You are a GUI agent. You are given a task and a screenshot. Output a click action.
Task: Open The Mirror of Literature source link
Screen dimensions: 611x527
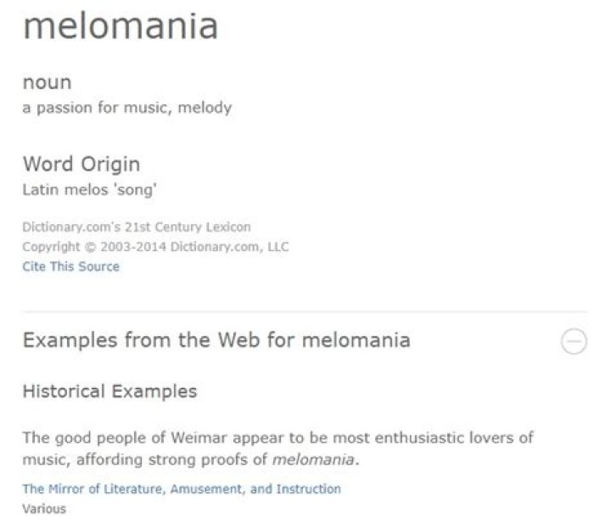coord(182,489)
